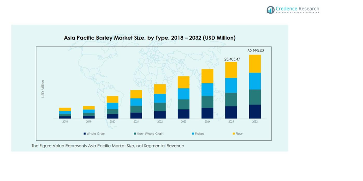Click the Non-Whole Grain teal legend swatch
This screenshot has width=363, height=181.
pos(135,134)
